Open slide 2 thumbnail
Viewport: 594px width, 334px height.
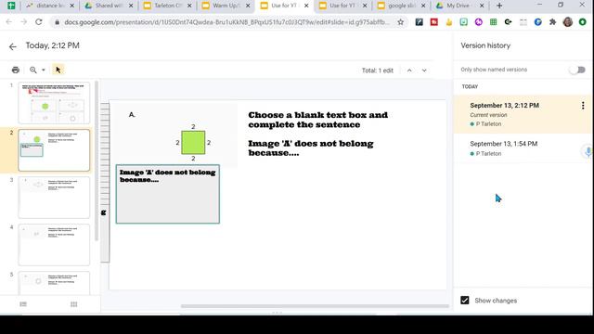[x=54, y=150]
